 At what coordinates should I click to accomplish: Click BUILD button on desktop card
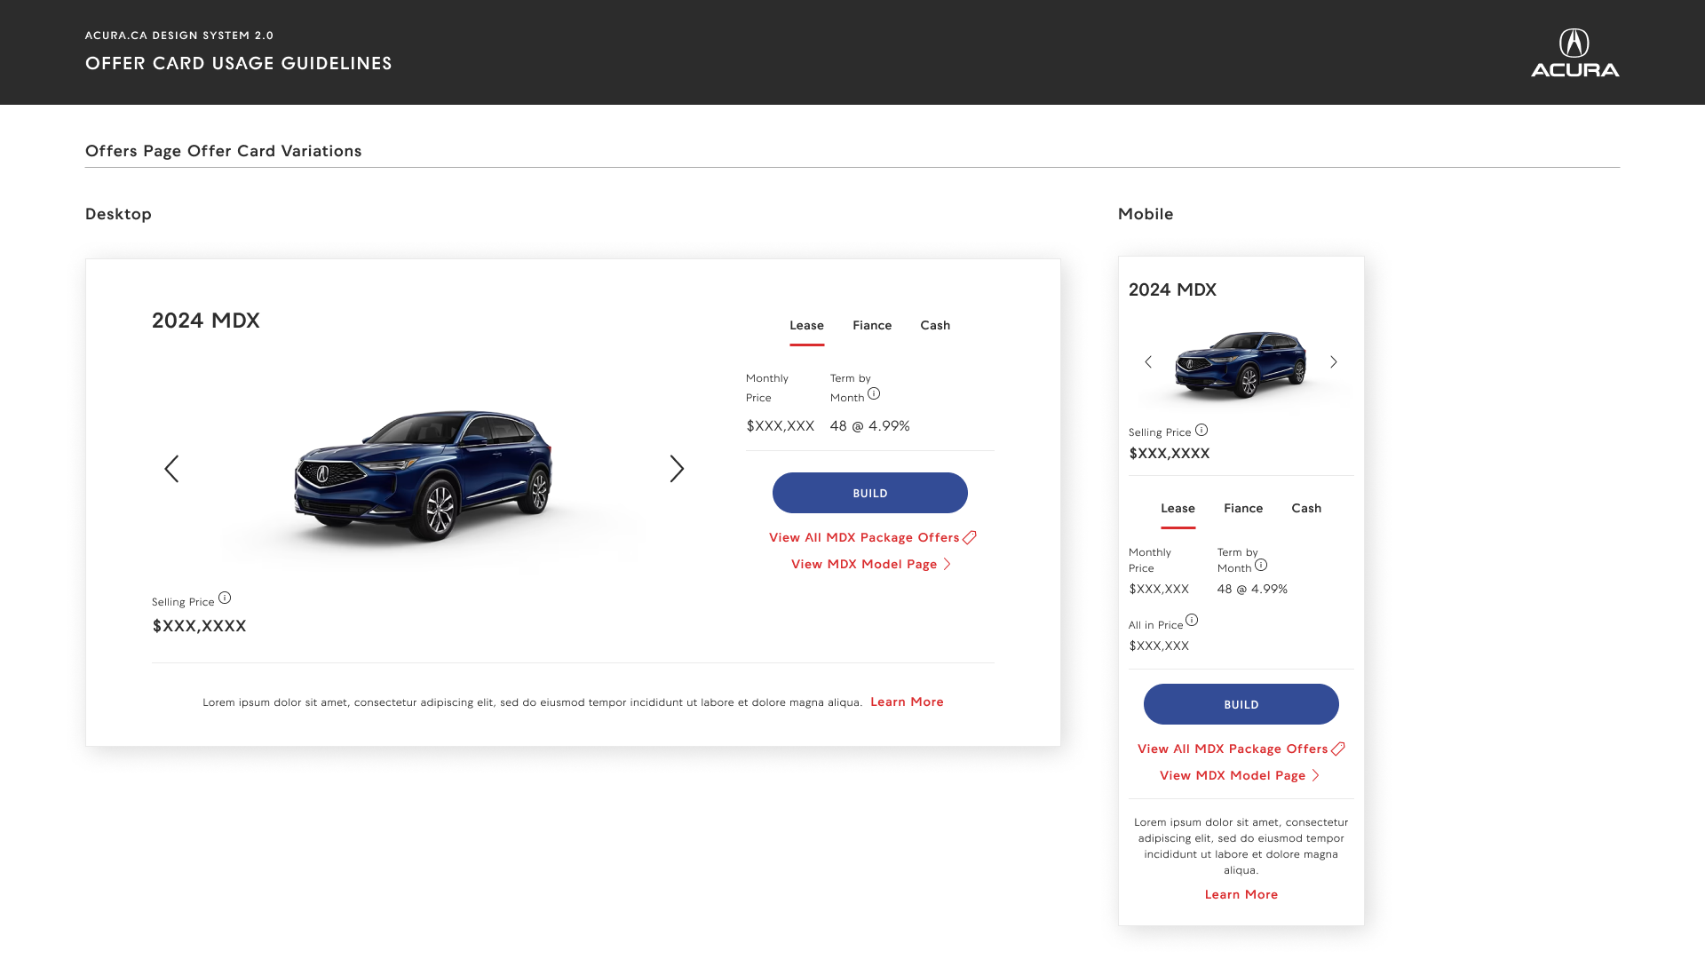coord(870,493)
